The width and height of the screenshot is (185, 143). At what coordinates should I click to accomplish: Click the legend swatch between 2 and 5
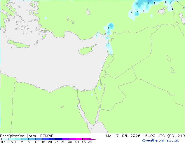[x=25, y=139]
